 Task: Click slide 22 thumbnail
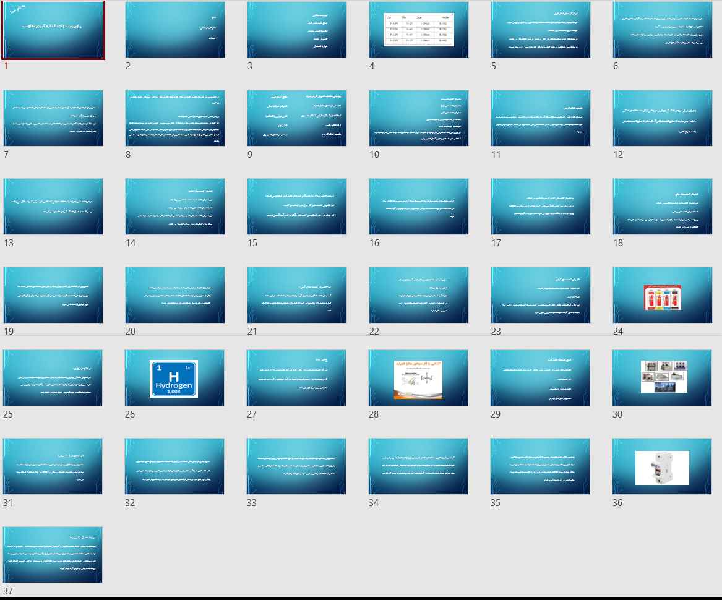[x=418, y=295]
